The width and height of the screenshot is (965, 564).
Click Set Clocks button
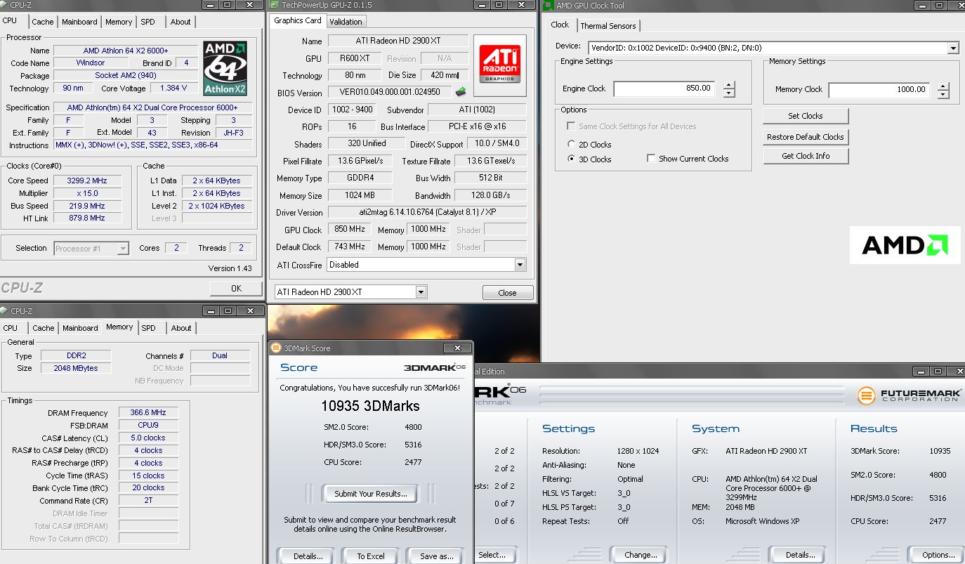(x=806, y=116)
